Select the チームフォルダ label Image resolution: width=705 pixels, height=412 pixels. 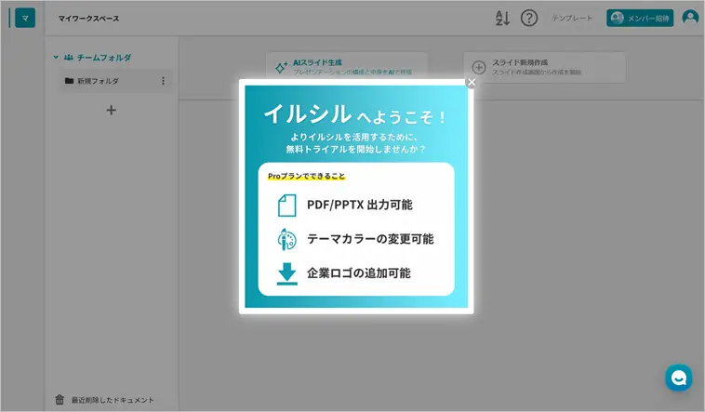click(103, 58)
